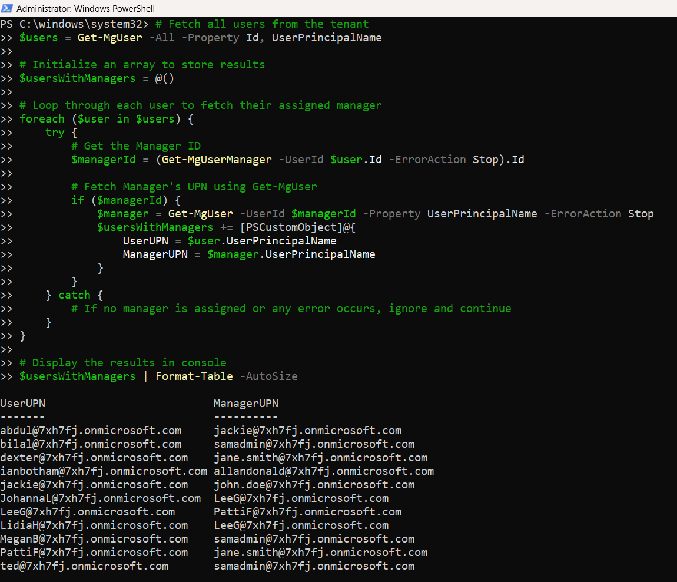The height and width of the screenshot is (582, 677).
Task: Click the 'PS C:\windows\system32>' prompt
Action: click(x=74, y=24)
